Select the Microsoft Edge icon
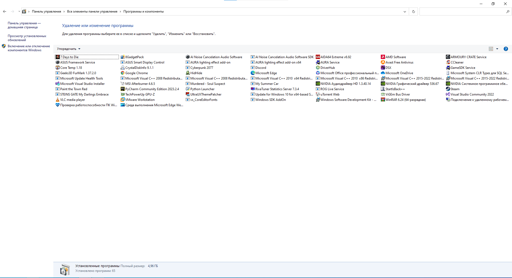The image size is (512, 278). 253,73
